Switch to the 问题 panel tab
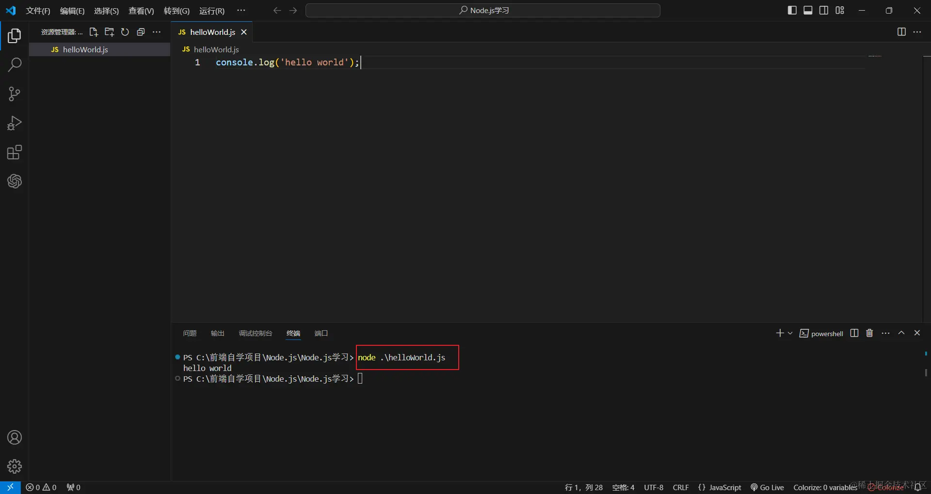931x494 pixels. pos(190,333)
